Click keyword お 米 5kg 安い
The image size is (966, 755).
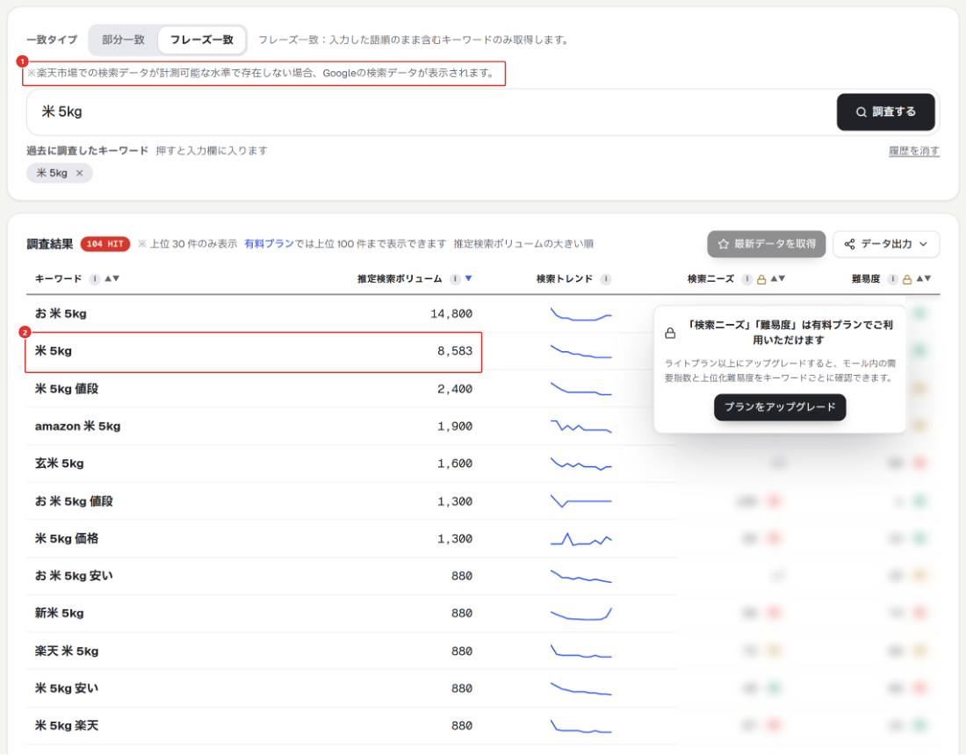click(x=74, y=576)
